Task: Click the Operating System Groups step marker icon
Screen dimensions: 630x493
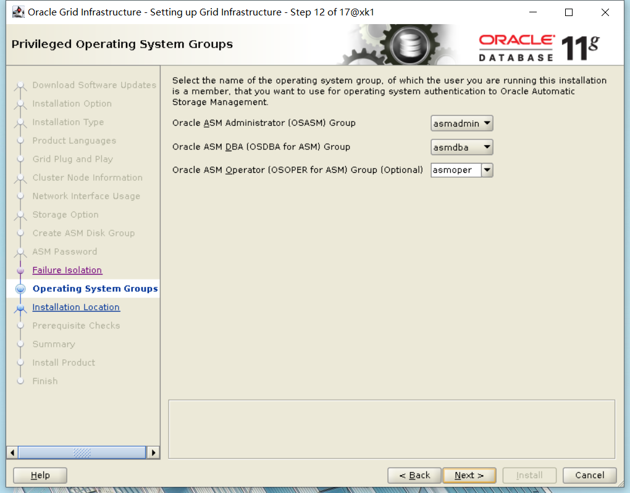Action: point(20,289)
